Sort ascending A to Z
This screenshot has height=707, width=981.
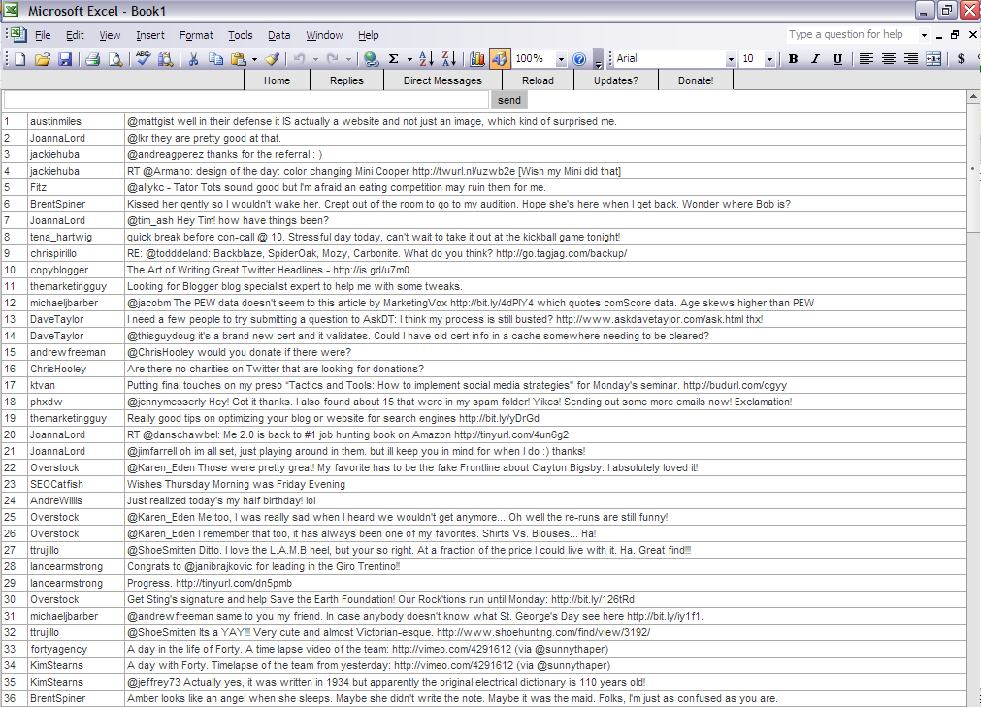426,59
